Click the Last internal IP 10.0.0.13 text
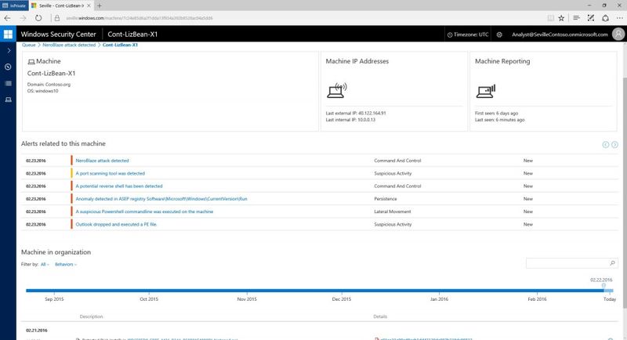627x340 pixels. click(x=350, y=120)
